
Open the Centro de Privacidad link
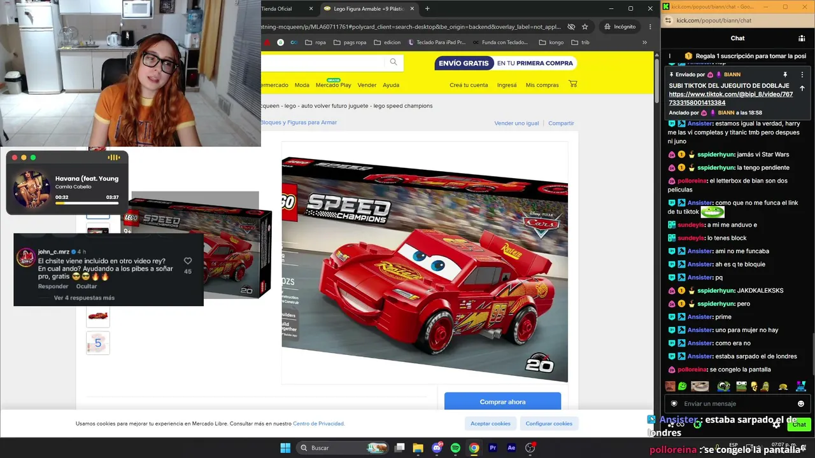pyautogui.click(x=318, y=423)
